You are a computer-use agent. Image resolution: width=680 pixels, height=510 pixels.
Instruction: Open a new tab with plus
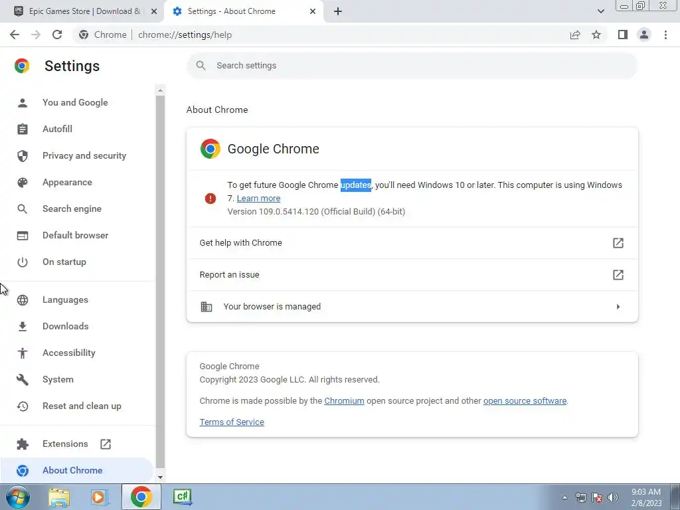pos(338,11)
